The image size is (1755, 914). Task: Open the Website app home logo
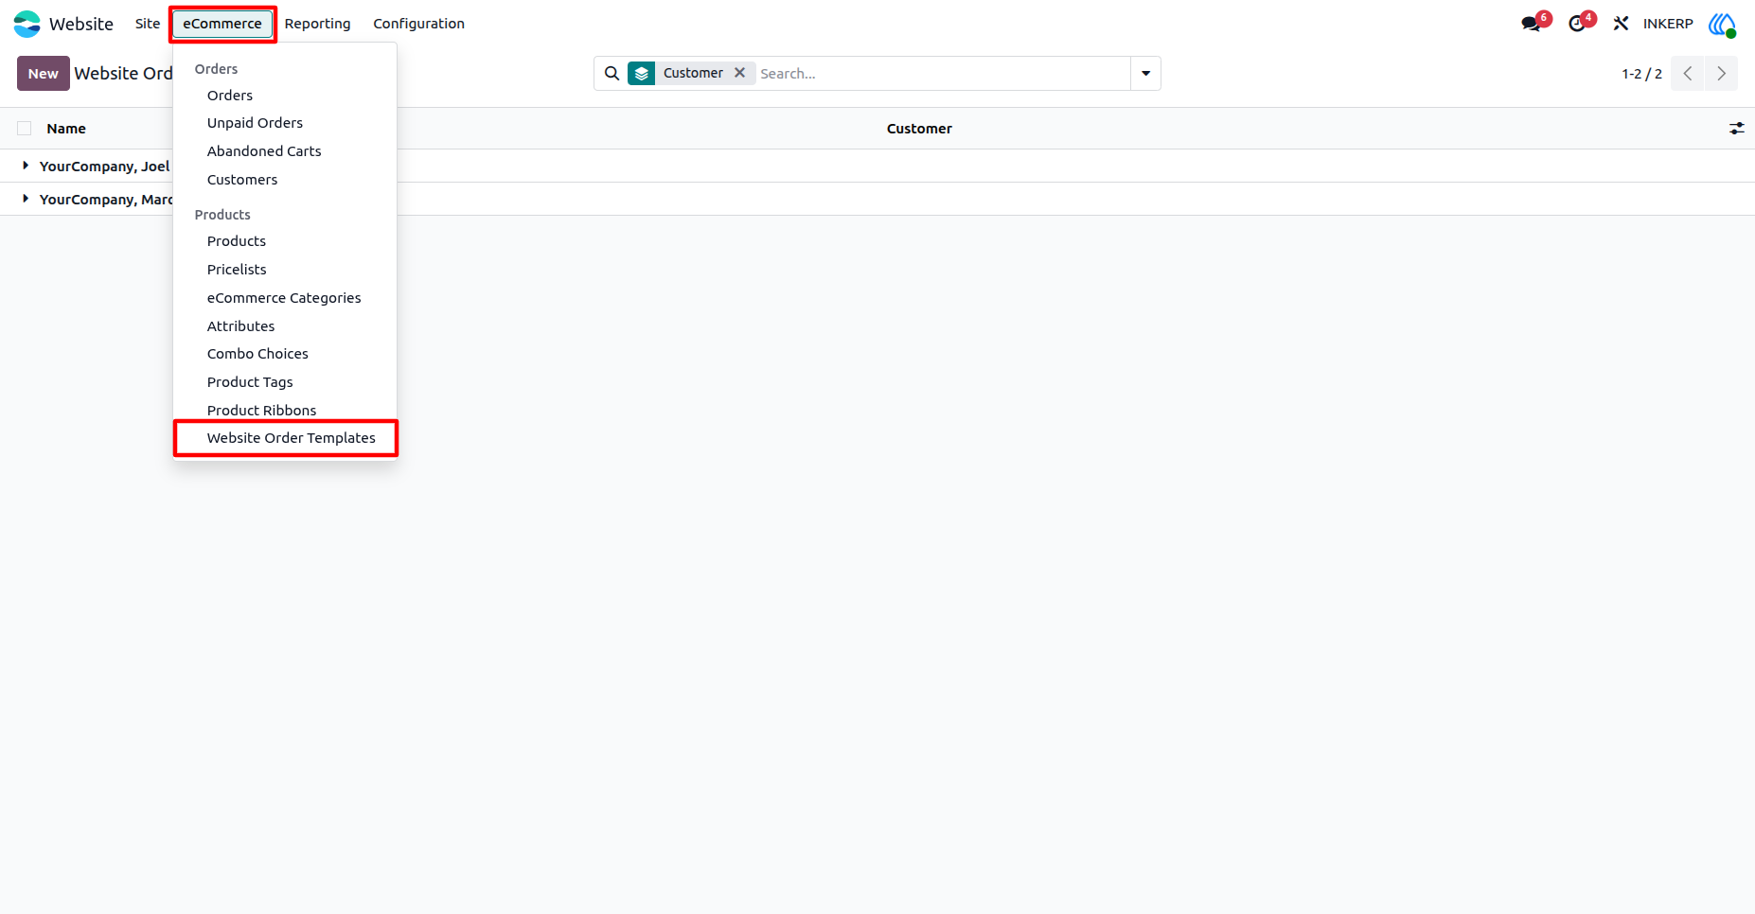point(27,24)
